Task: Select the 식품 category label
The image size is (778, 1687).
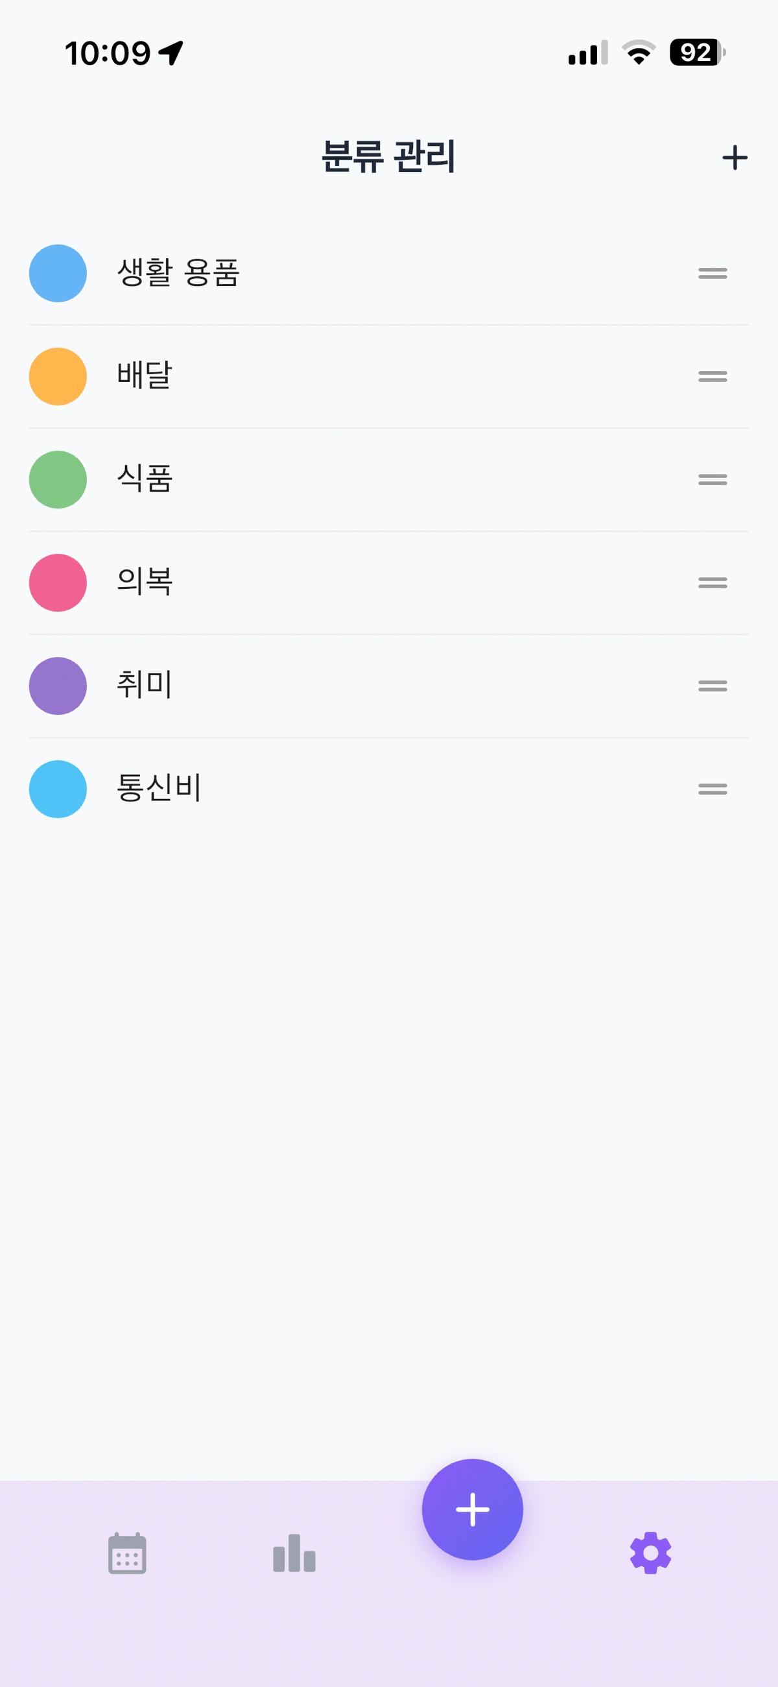Action: (145, 479)
